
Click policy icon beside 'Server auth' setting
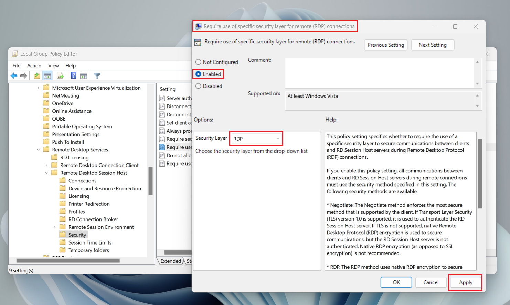[162, 98]
